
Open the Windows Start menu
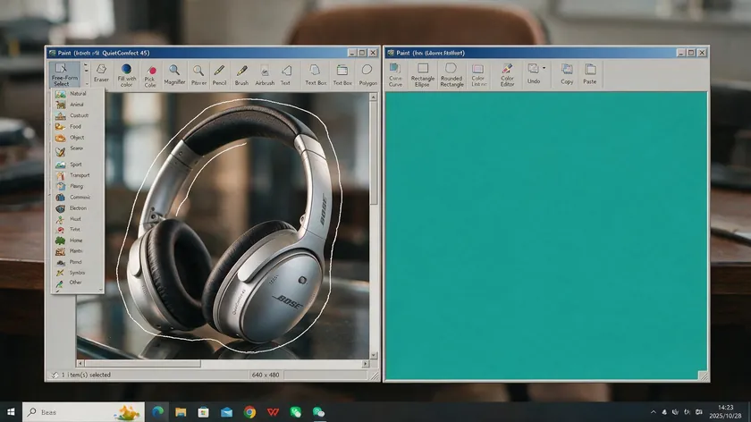(x=11, y=412)
